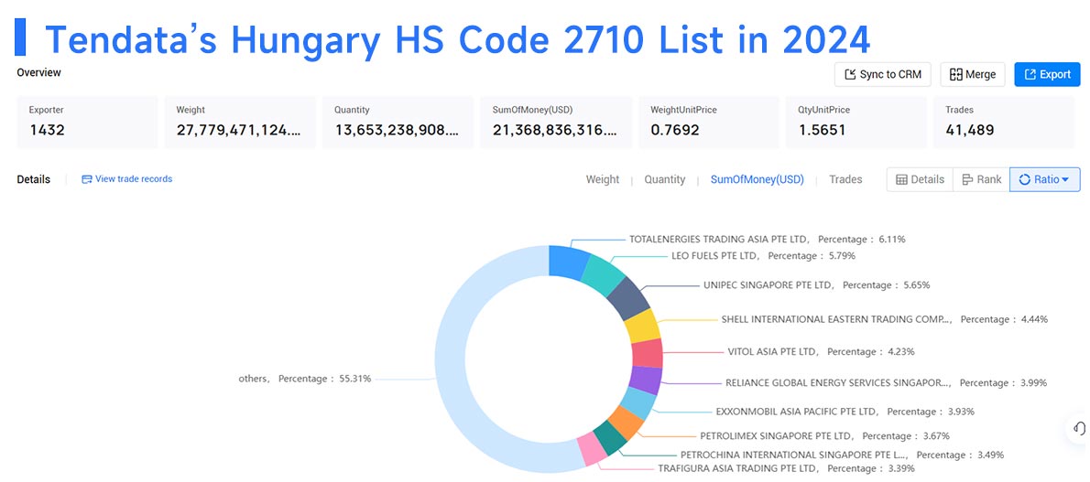
Task: Click the WeightUnitPrice 0.7692 card
Action: 709,122
